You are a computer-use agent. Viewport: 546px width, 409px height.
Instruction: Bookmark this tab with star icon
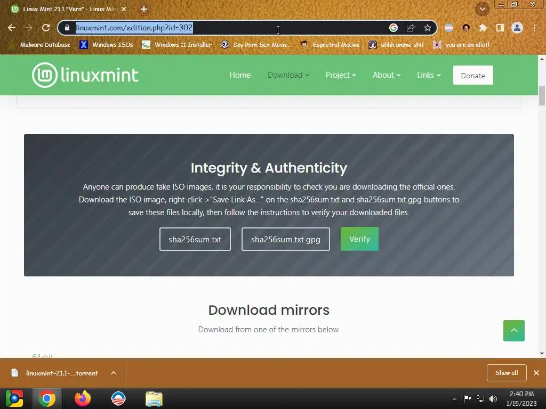428,28
